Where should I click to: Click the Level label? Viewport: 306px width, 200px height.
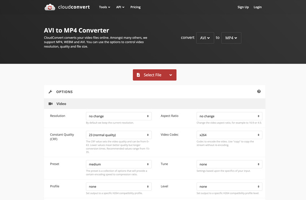click(164, 186)
